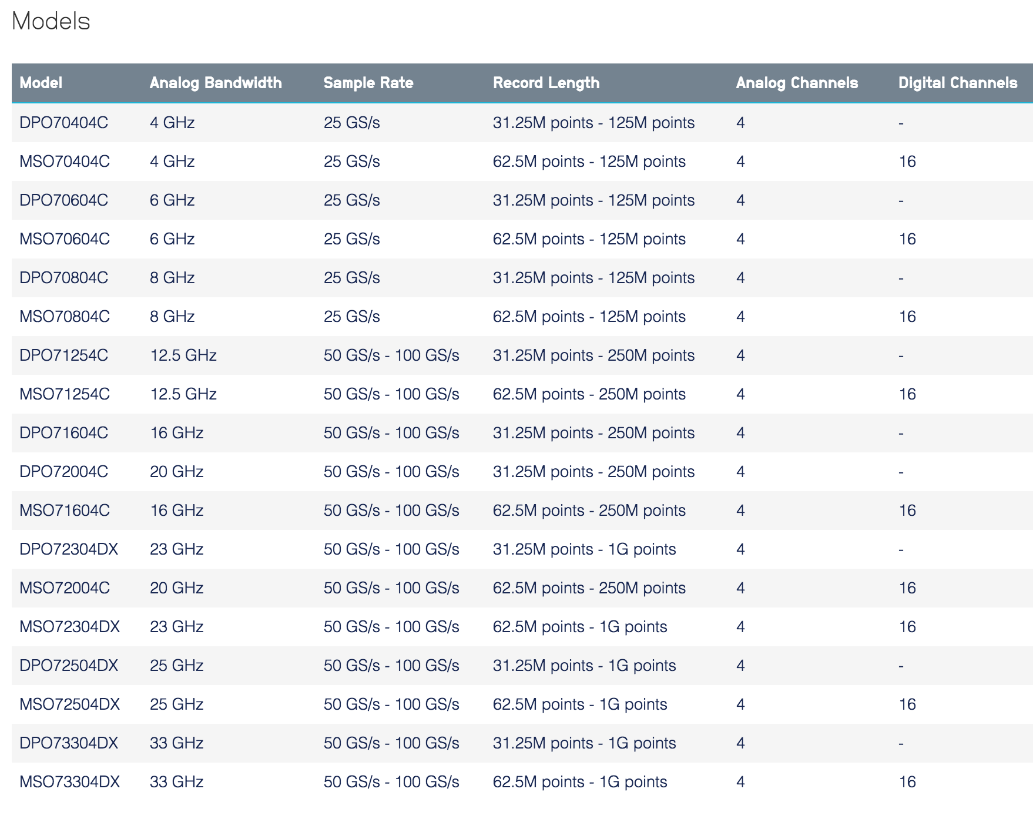Click "20 GHz" bandwidth in the MSO72004C row

[x=177, y=588]
